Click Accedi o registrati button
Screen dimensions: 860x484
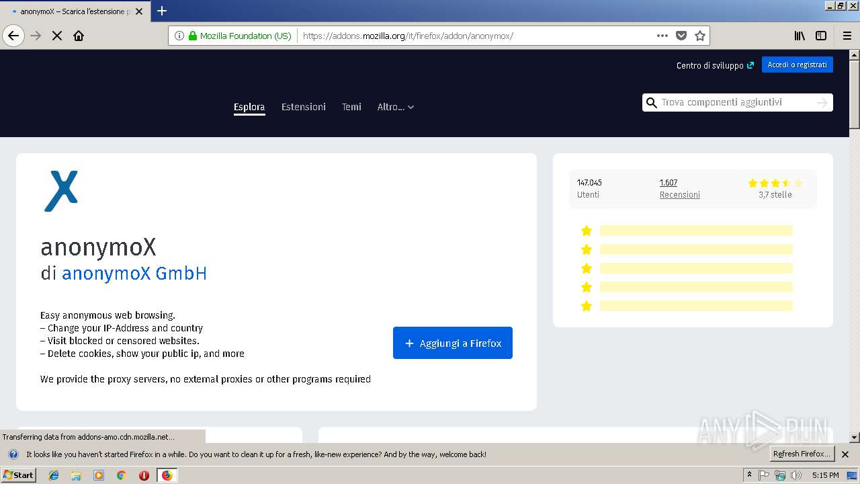pos(798,65)
